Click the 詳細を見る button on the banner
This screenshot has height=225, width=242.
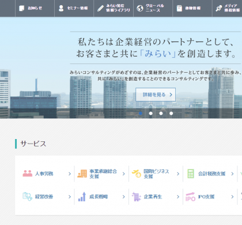[x=156, y=95]
